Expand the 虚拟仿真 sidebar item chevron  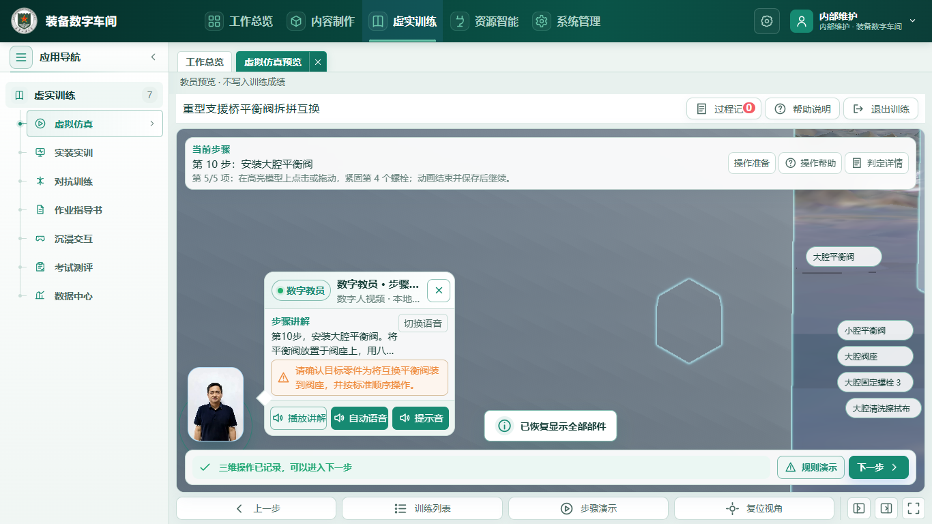[151, 123]
